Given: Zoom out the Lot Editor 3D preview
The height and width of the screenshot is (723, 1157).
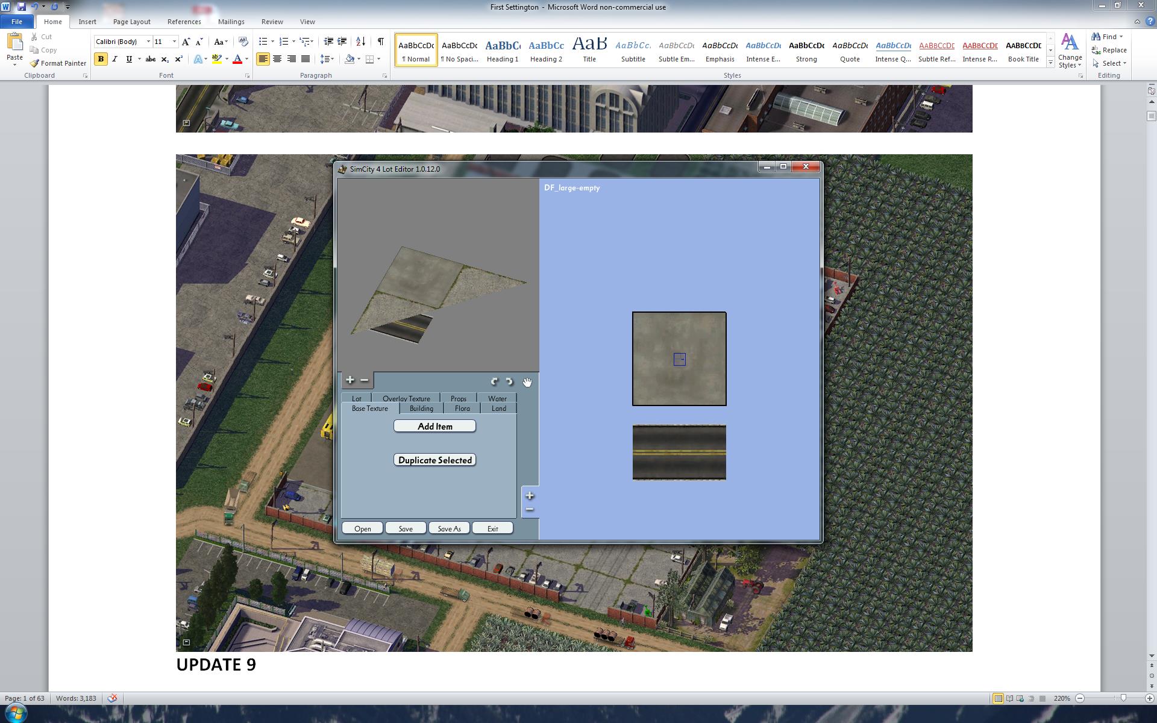Looking at the screenshot, I should (365, 380).
